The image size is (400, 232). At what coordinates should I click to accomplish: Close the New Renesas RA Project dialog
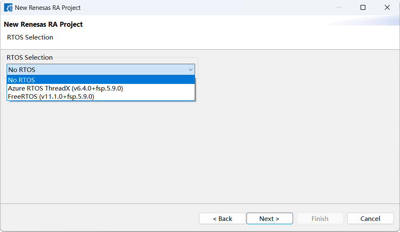387,7
